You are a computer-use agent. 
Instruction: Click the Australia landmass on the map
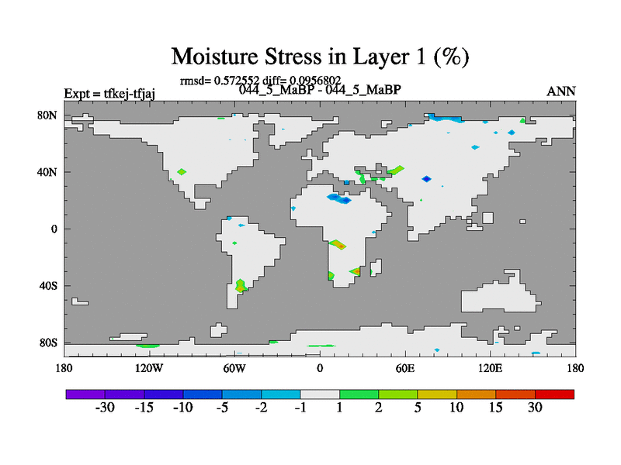[x=501, y=294]
